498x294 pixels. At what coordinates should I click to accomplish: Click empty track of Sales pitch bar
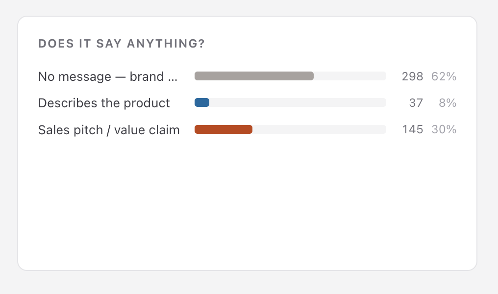[x=320, y=129]
